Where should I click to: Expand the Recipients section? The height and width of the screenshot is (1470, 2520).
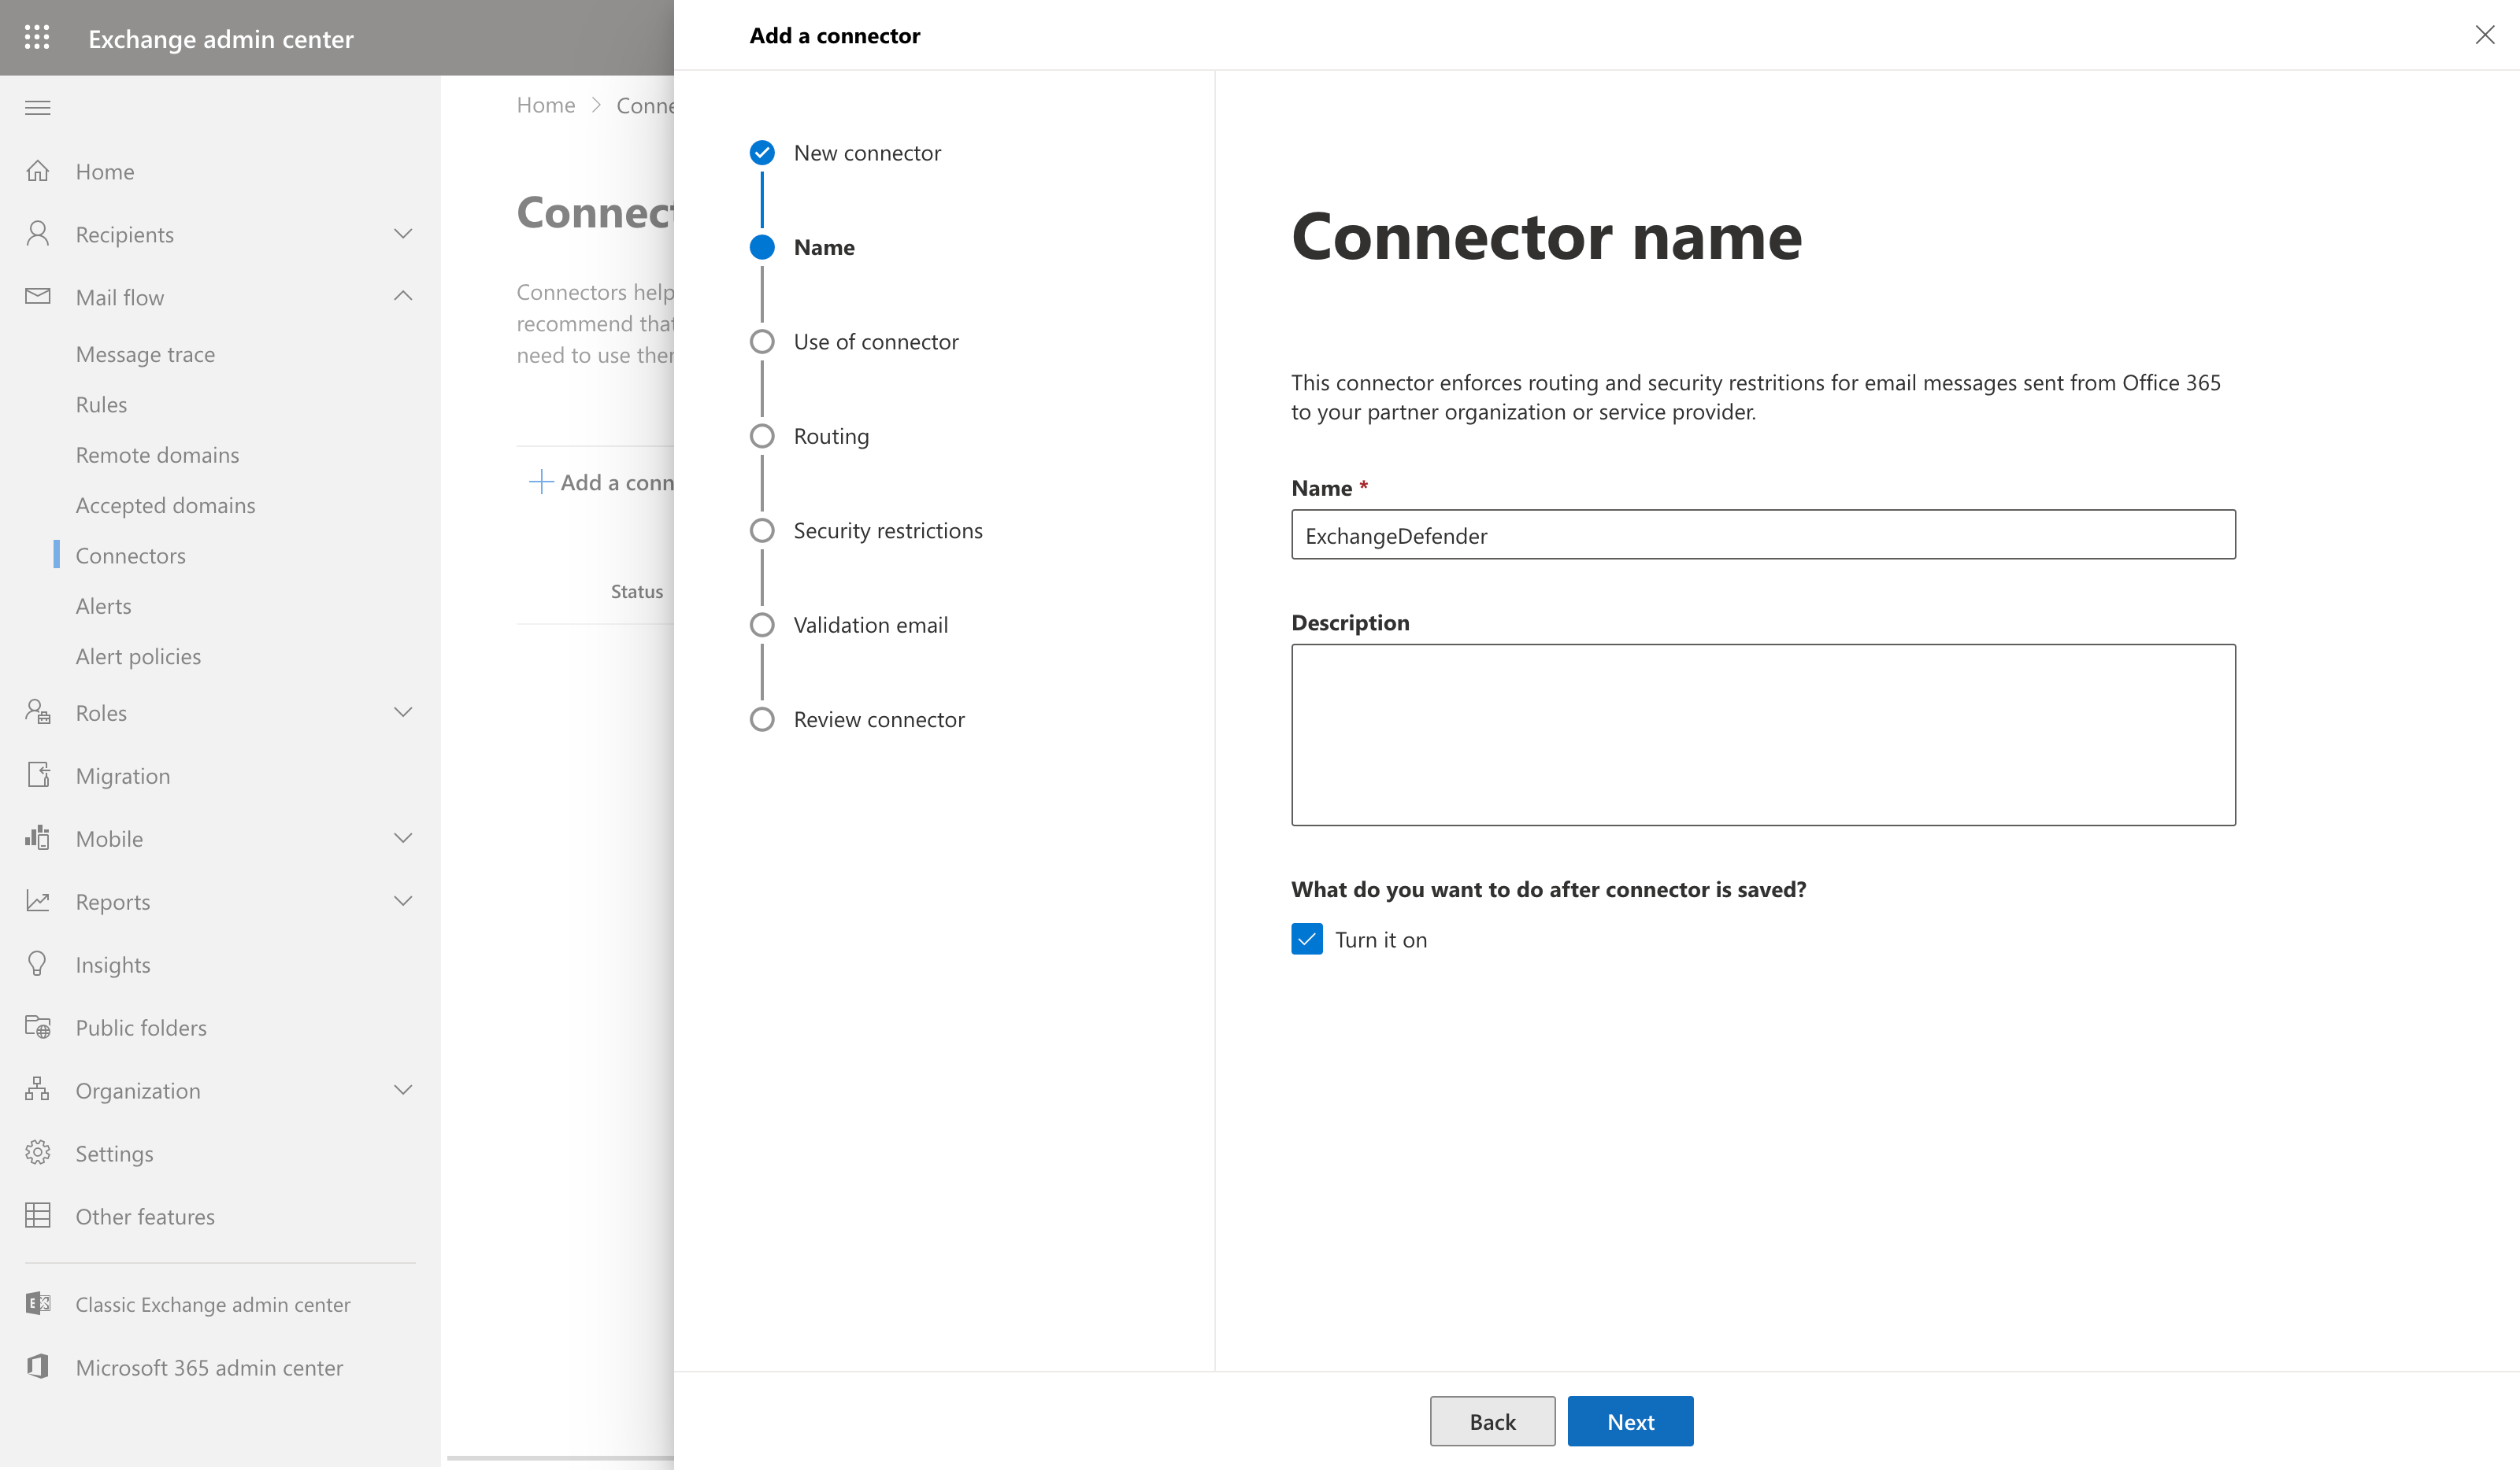(403, 233)
